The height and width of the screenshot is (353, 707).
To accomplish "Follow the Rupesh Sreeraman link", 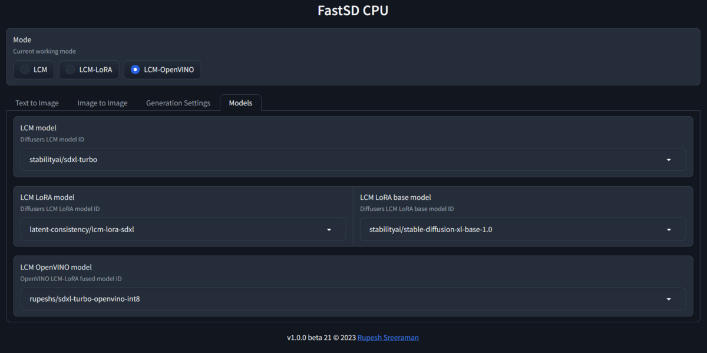I will pos(388,337).
